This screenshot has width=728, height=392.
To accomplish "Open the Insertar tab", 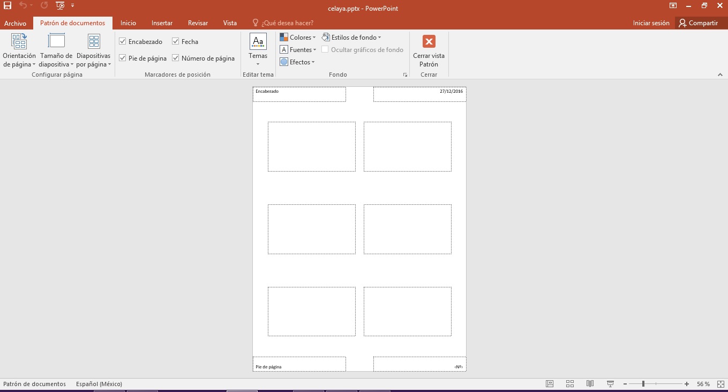I will pyautogui.click(x=162, y=23).
